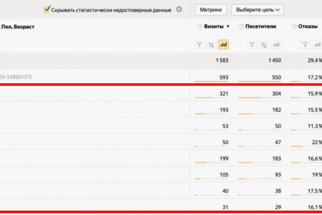Show Посетители values as percentages
The width and height of the screenshot is (322, 215).
tap(264, 45)
